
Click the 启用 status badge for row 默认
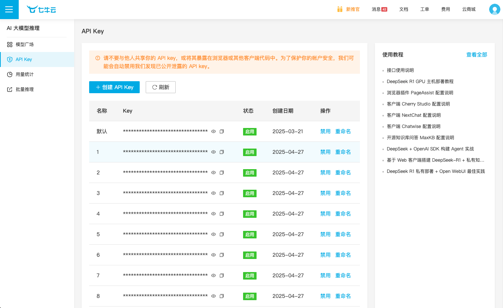point(250,132)
